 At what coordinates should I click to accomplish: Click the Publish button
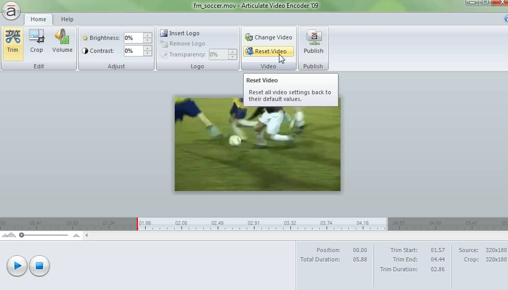click(x=313, y=42)
